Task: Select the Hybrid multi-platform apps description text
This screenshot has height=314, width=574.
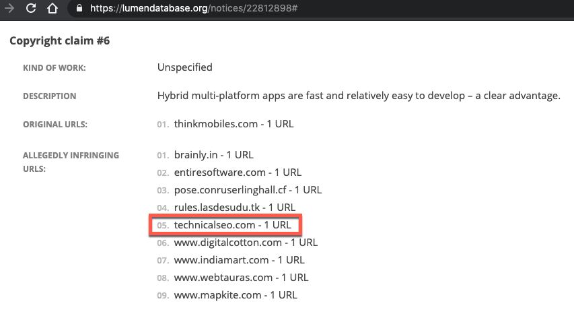Action: pyautogui.click(x=359, y=96)
